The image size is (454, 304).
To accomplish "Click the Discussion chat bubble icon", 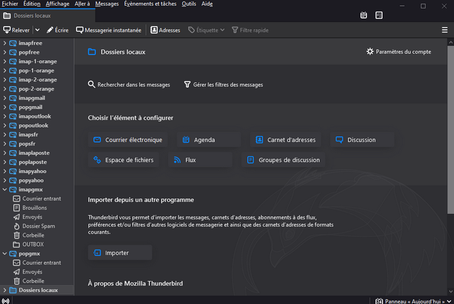I will [x=339, y=140].
